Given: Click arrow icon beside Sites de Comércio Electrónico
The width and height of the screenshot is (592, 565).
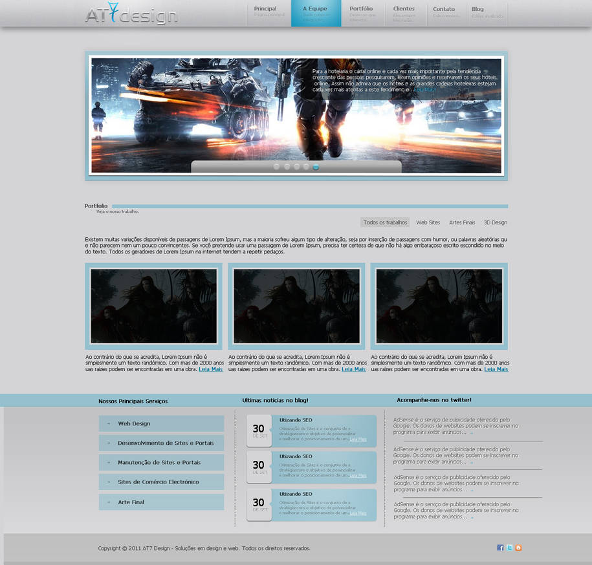Looking at the screenshot, I should [x=109, y=482].
